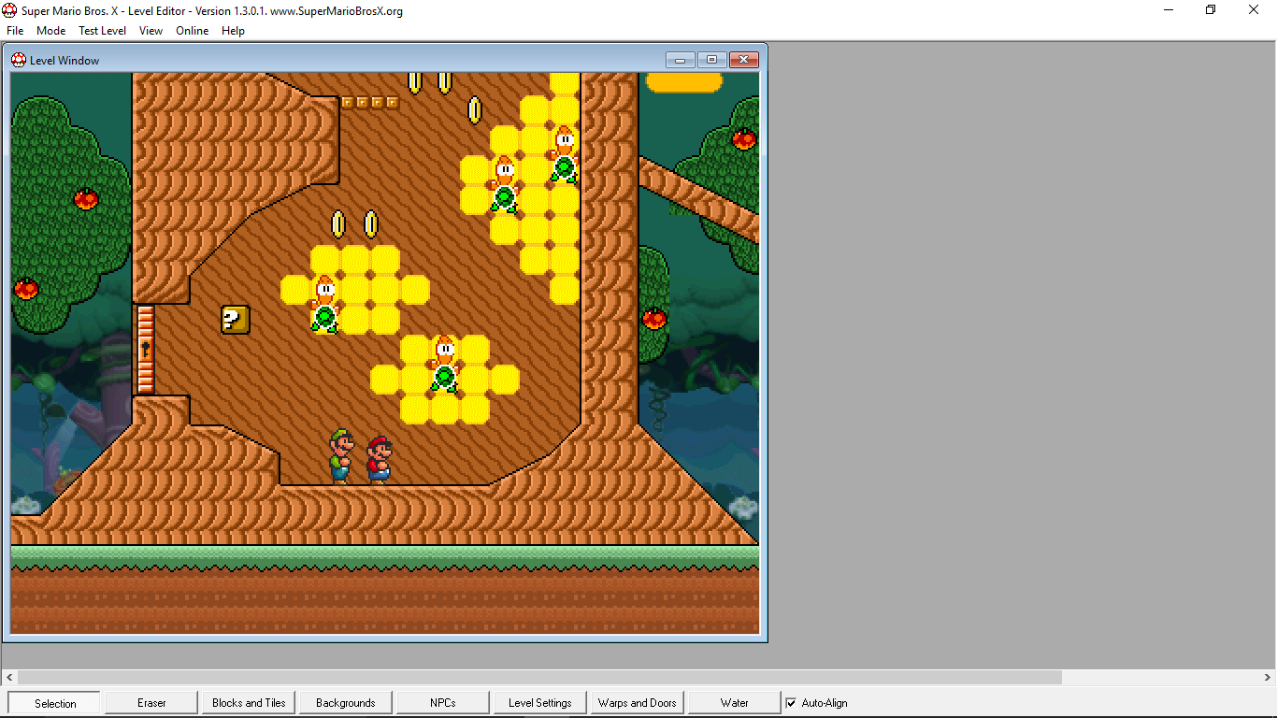This screenshot has height=718, width=1277.
Task: Open the File menu
Action: (x=15, y=31)
